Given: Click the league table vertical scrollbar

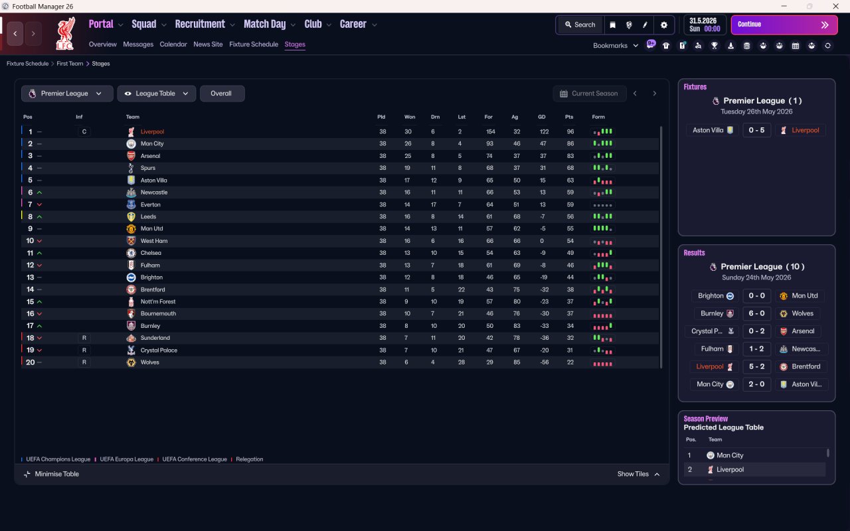Looking at the screenshot, I should [661, 247].
